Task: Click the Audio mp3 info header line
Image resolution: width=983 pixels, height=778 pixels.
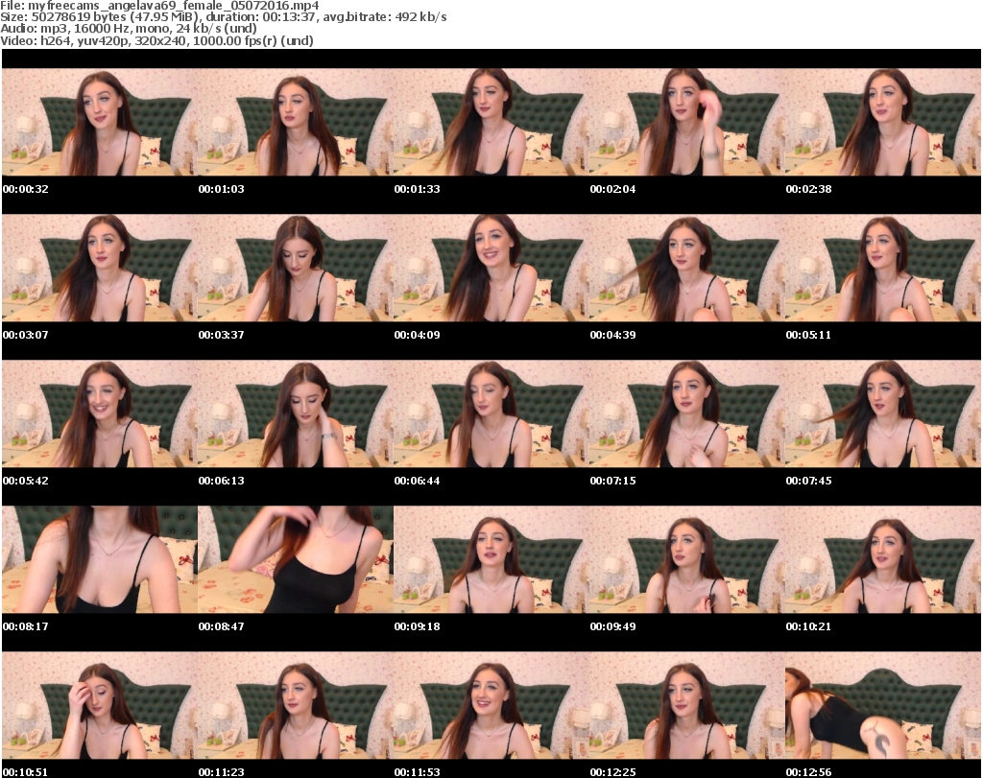Action: tap(129, 29)
